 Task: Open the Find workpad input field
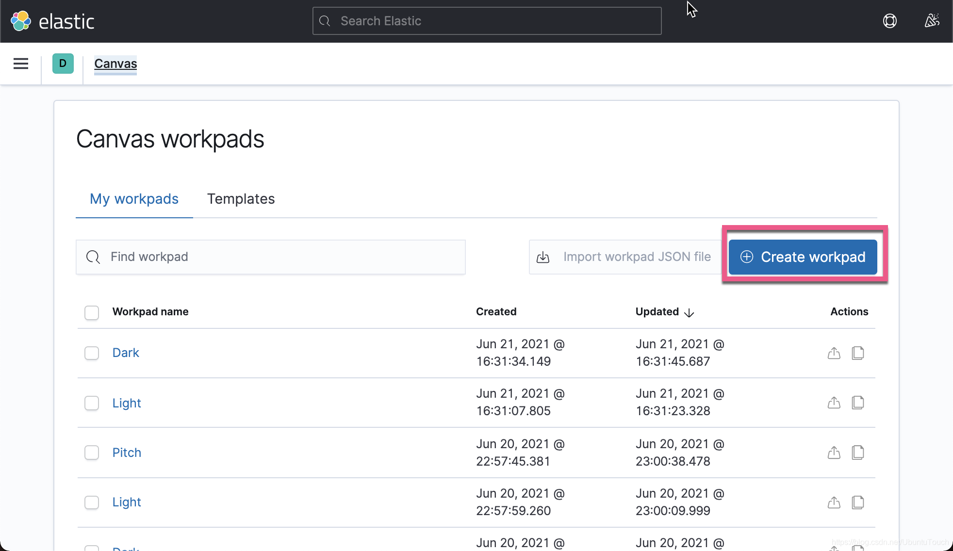coord(271,257)
